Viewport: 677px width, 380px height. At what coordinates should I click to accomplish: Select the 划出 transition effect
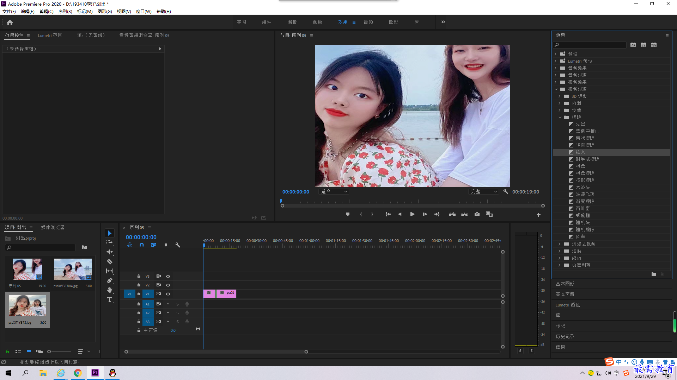point(581,124)
